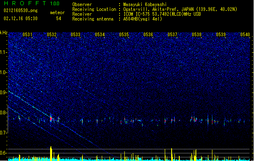Image resolution: width=254 pixels, height=161 pixels.
Task: Click the meteor label above the count
Action: tap(57, 12)
